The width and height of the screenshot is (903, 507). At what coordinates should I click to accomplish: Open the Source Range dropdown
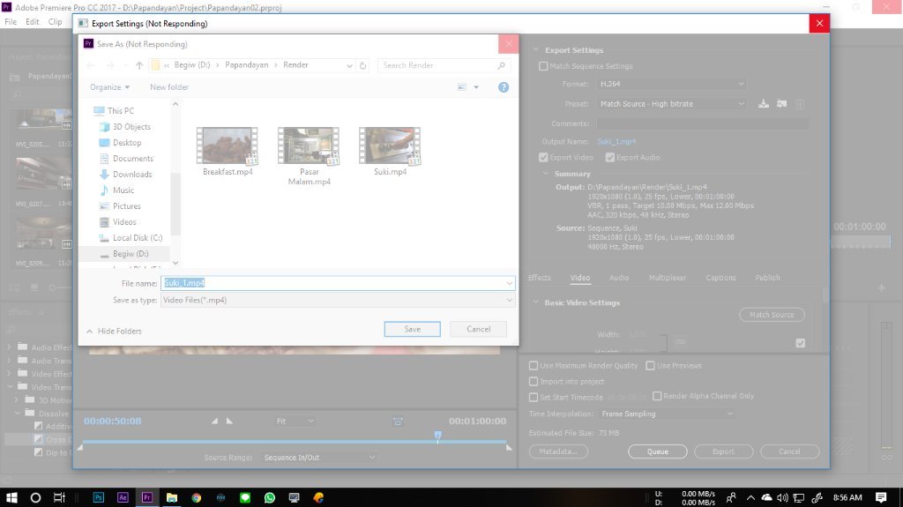317,458
